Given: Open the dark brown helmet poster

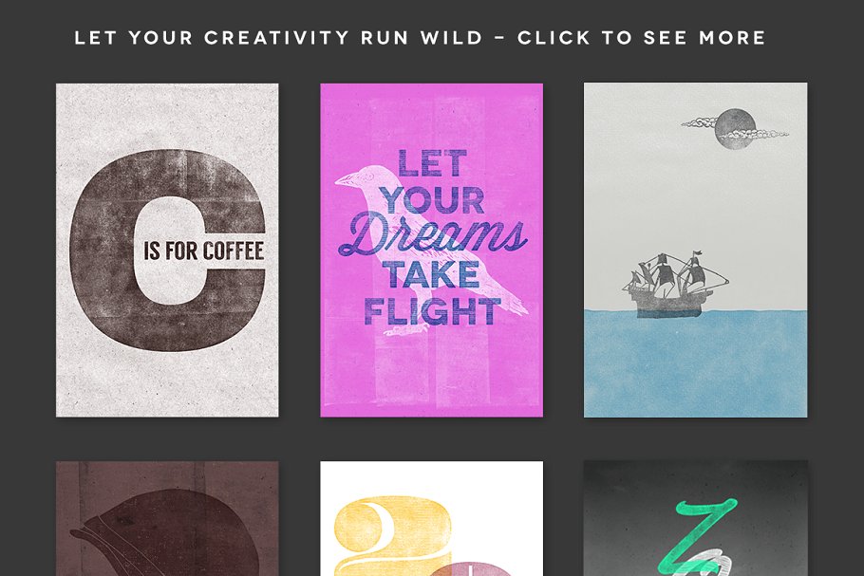Looking at the screenshot, I should (x=167, y=519).
